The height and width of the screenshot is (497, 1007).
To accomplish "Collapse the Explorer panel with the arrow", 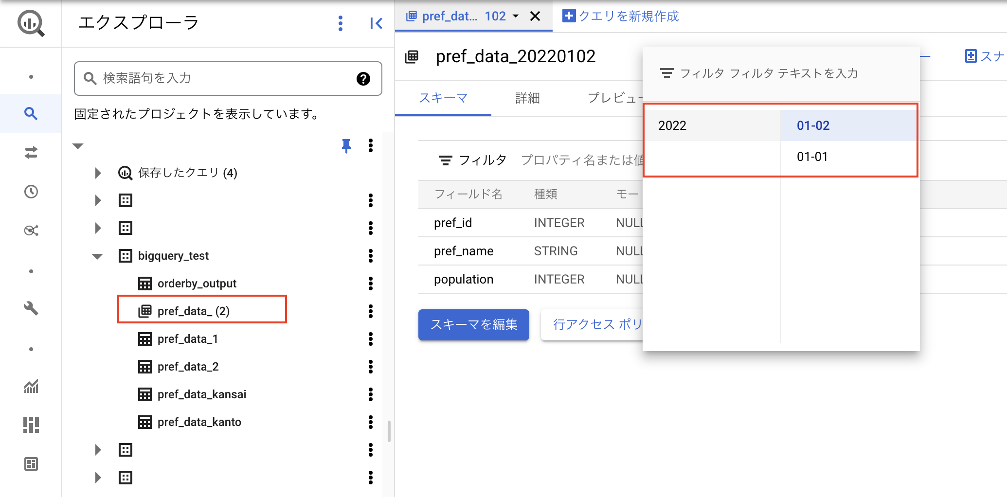I will pyautogui.click(x=376, y=23).
